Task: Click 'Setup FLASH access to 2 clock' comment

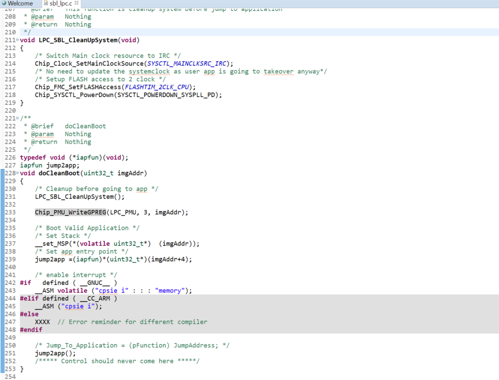Action: (x=100, y=79)
